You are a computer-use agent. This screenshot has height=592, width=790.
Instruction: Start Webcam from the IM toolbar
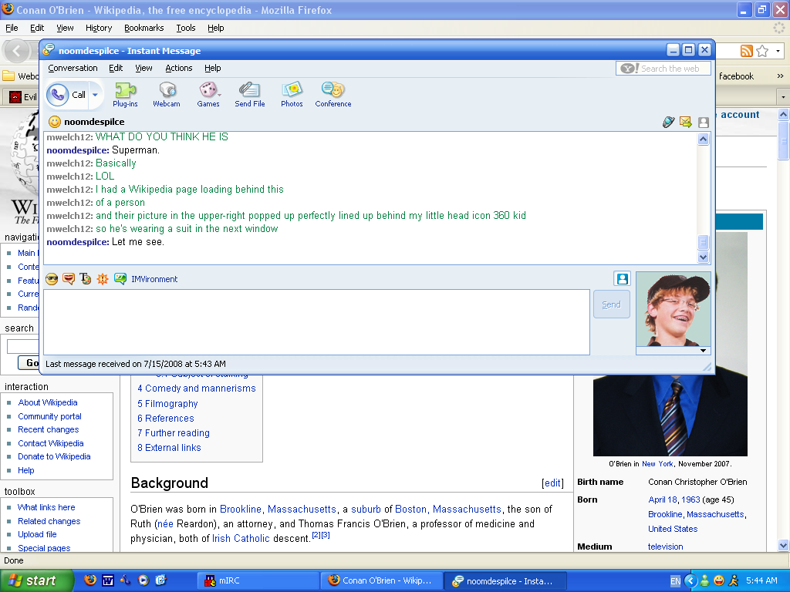[x=167, y=95]
